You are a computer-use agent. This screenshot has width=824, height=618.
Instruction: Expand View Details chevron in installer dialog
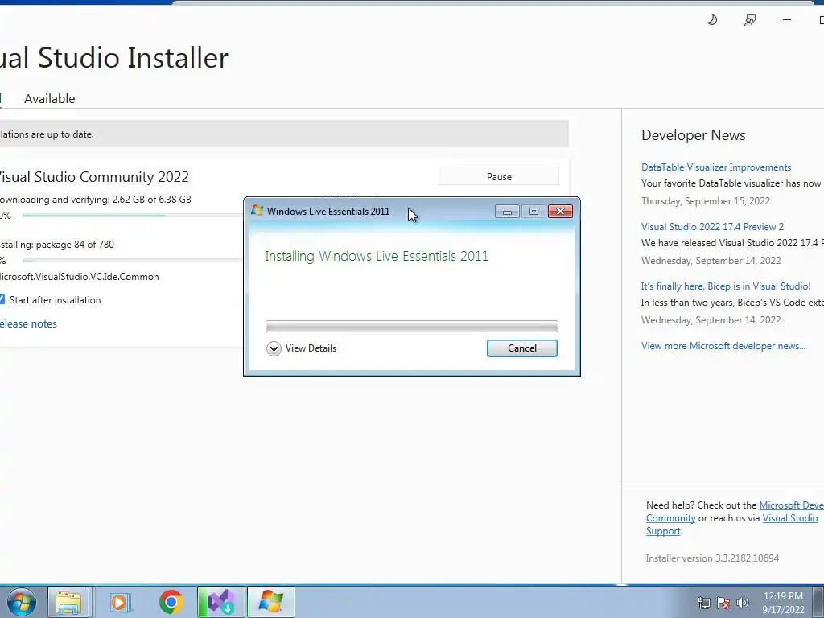click(x=274, y=348)
